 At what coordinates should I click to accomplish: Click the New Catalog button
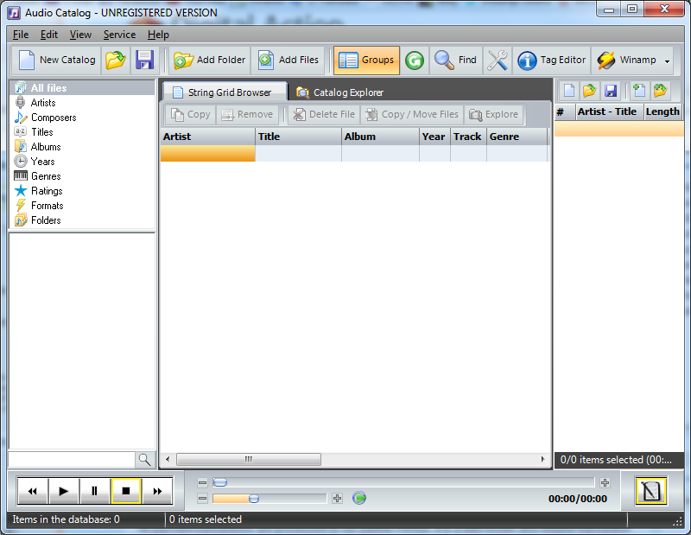[55, 61]
